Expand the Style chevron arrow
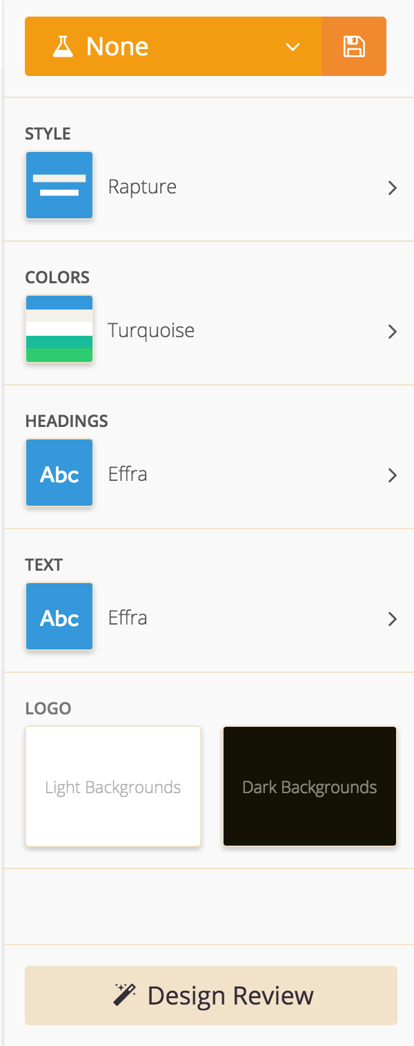The image size is (414, 1046). click(392, 188)
